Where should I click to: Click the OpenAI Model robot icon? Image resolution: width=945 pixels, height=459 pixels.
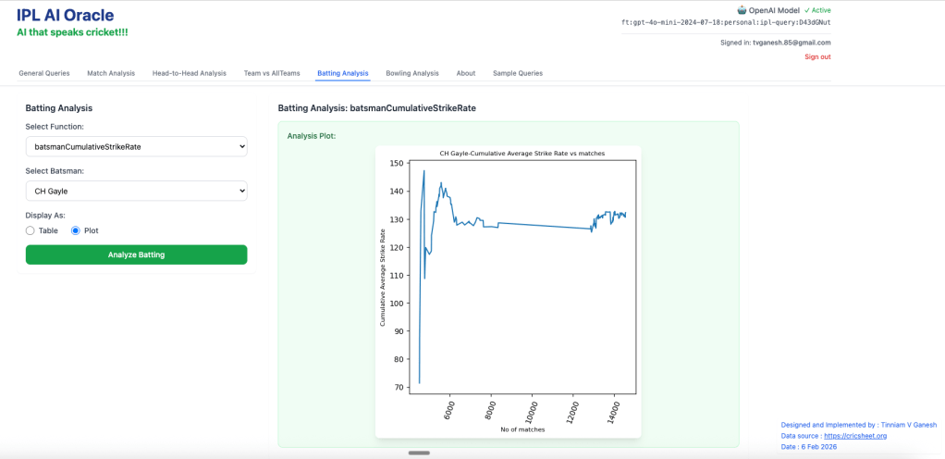click(742, 10)
